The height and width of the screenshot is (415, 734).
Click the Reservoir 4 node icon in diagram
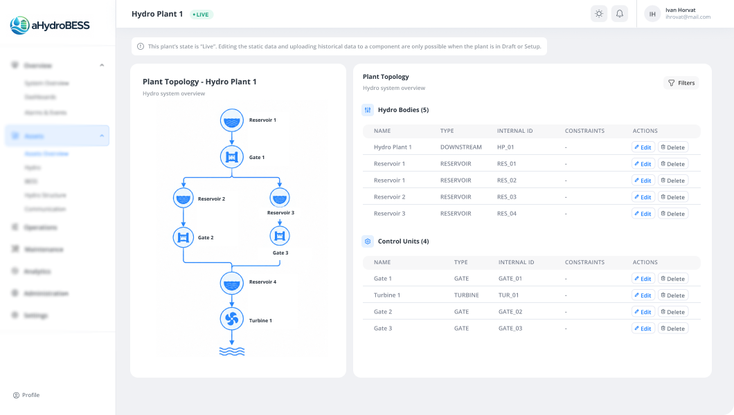coord(232,283)
